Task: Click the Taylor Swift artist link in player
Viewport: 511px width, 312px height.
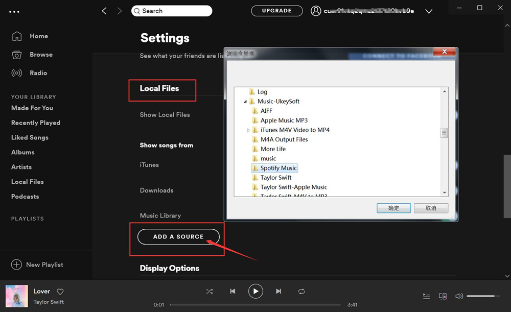Action: point(49,302)
